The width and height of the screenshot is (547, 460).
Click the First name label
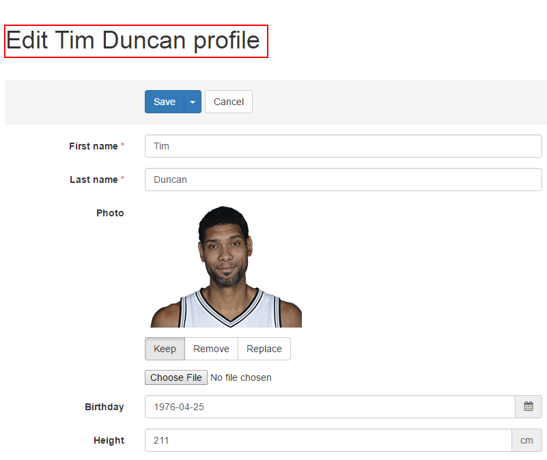coord(93,146)
